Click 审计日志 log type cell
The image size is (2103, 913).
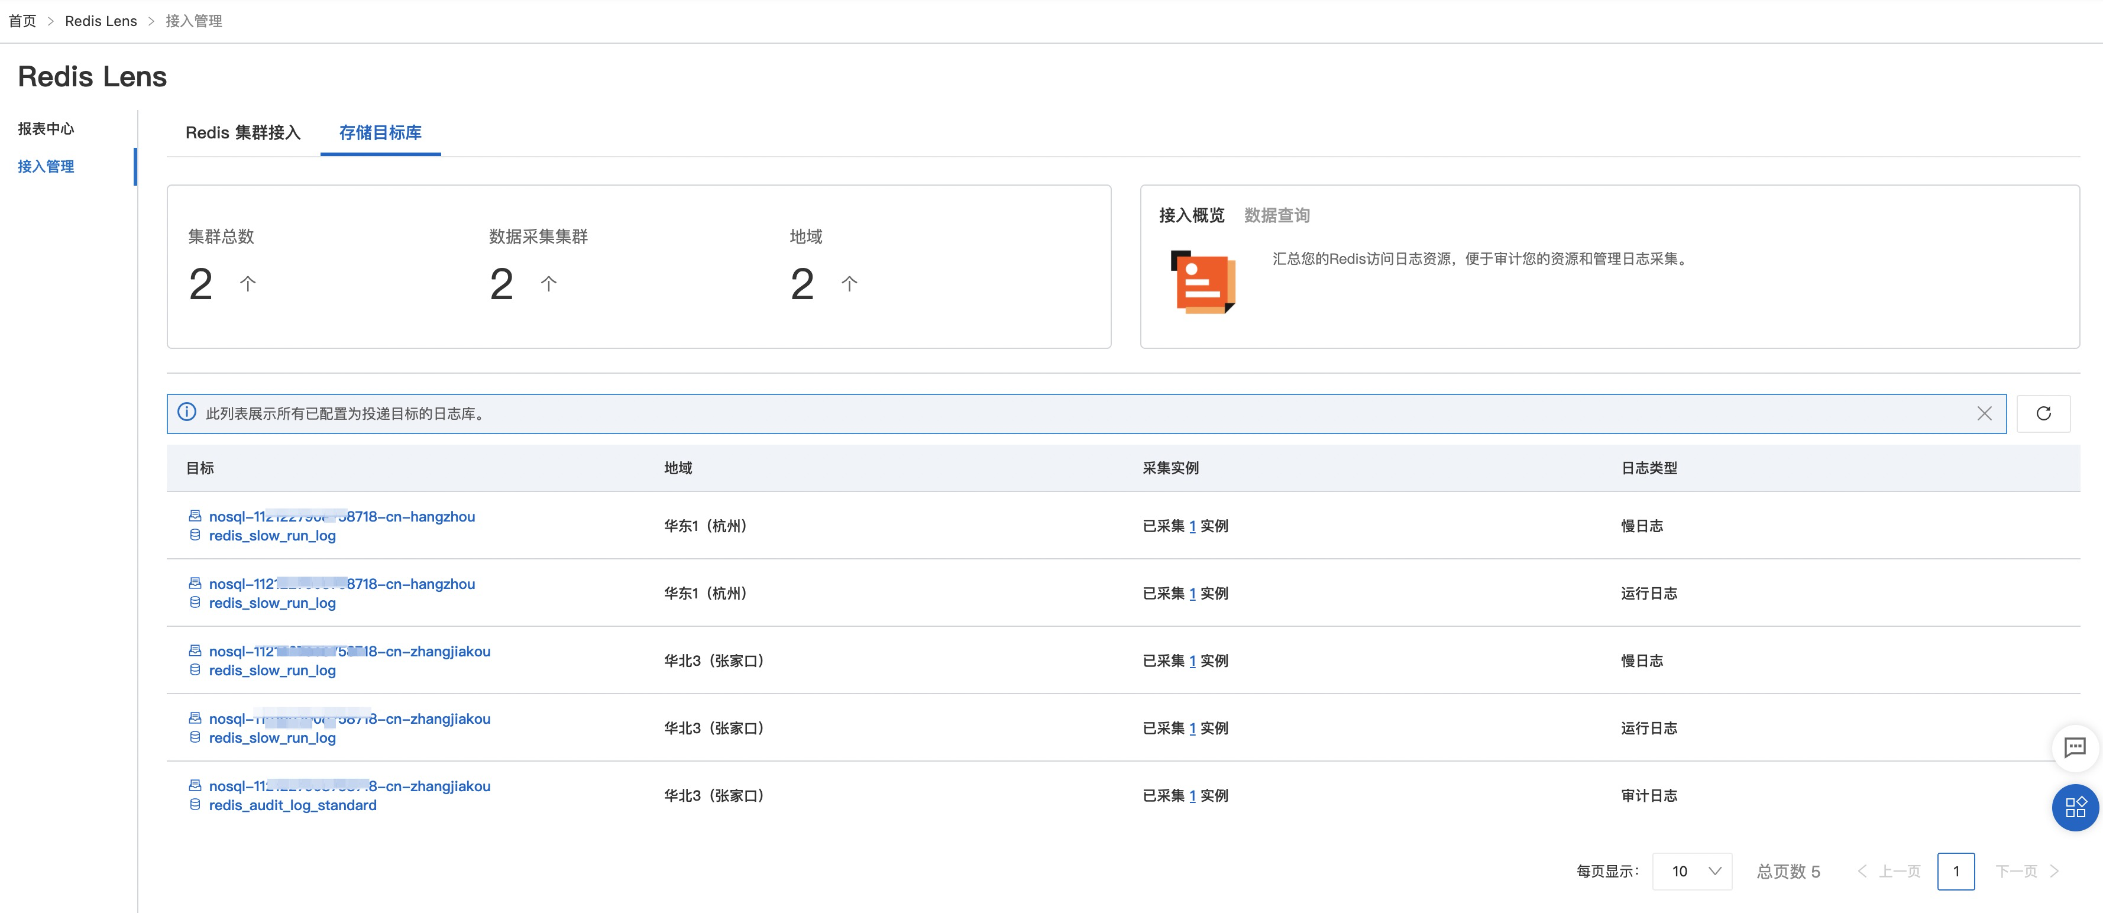pyautogui.click(x=1649, y=795)
